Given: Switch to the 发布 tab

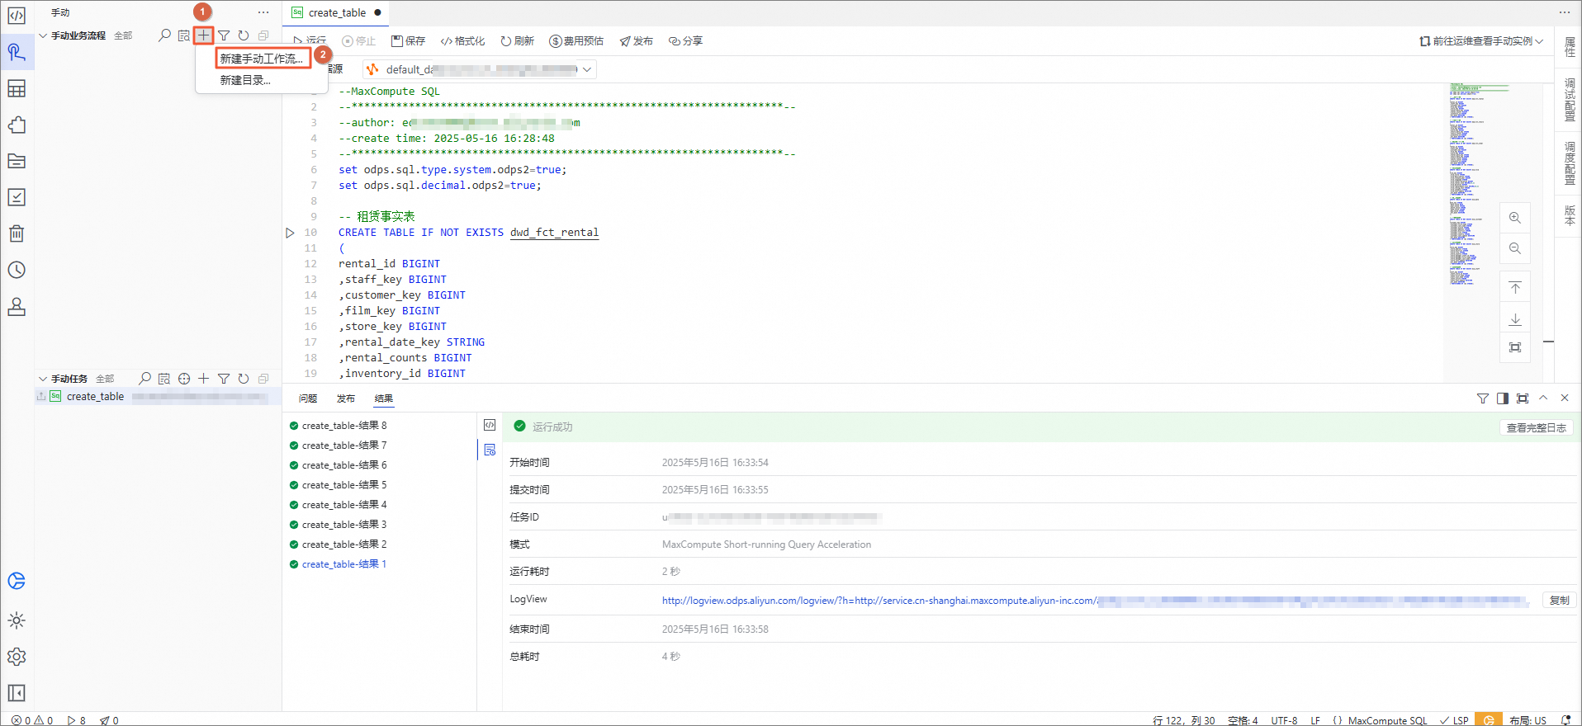Looking at the screenshot, I should tap(346, 398).
